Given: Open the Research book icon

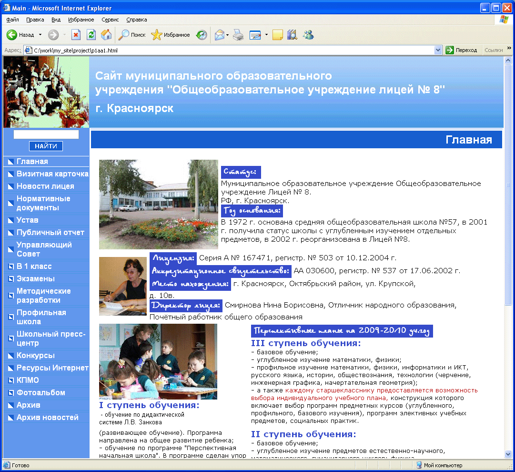Looking at the screenshot, I should coord(292,34).
